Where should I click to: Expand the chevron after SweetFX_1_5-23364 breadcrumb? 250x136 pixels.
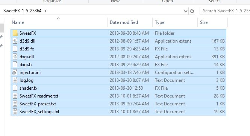click(x=45, y=11)
